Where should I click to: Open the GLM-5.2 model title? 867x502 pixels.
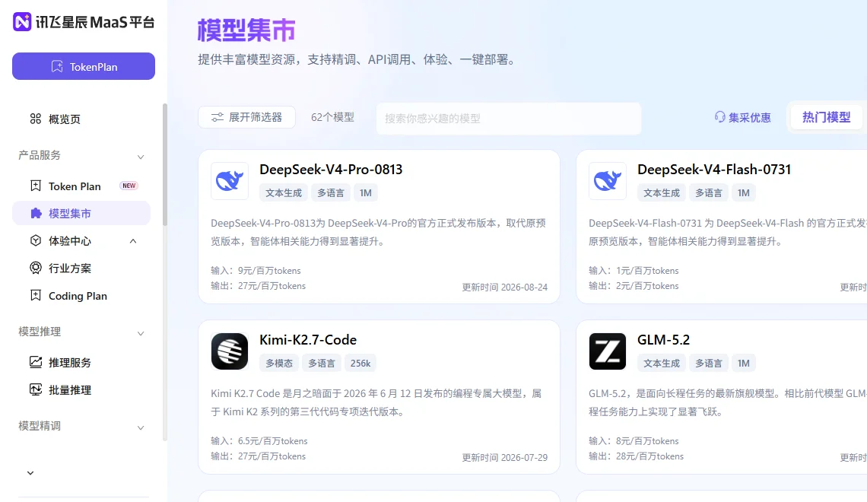(x=663, y=339)
